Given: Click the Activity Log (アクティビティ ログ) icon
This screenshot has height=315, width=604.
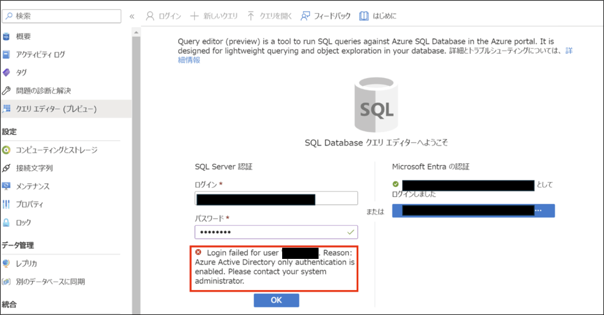Looking at the screenshot, I should click(6, 55).
